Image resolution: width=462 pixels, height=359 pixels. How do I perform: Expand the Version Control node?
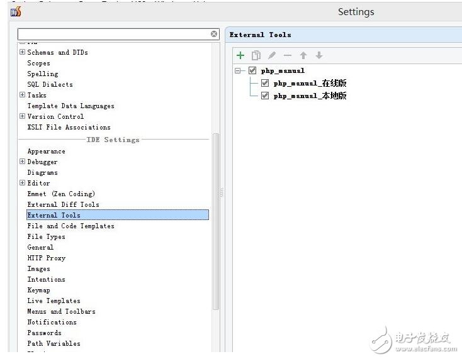click(x=22, y=116)
